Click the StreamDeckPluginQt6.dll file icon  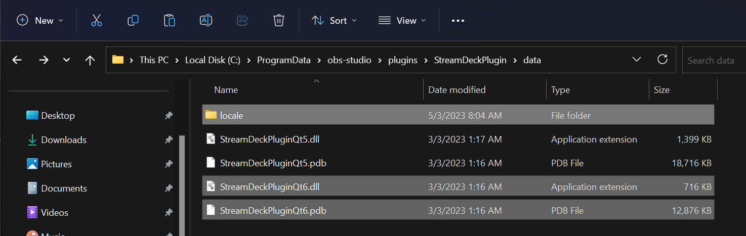point(211,186)
